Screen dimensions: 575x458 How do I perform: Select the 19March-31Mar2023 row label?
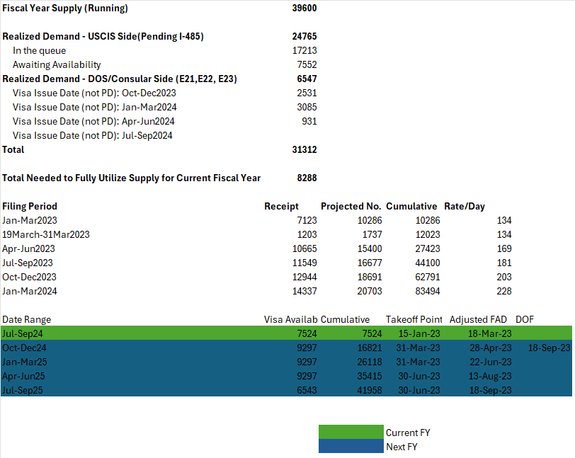coord(46,235)
